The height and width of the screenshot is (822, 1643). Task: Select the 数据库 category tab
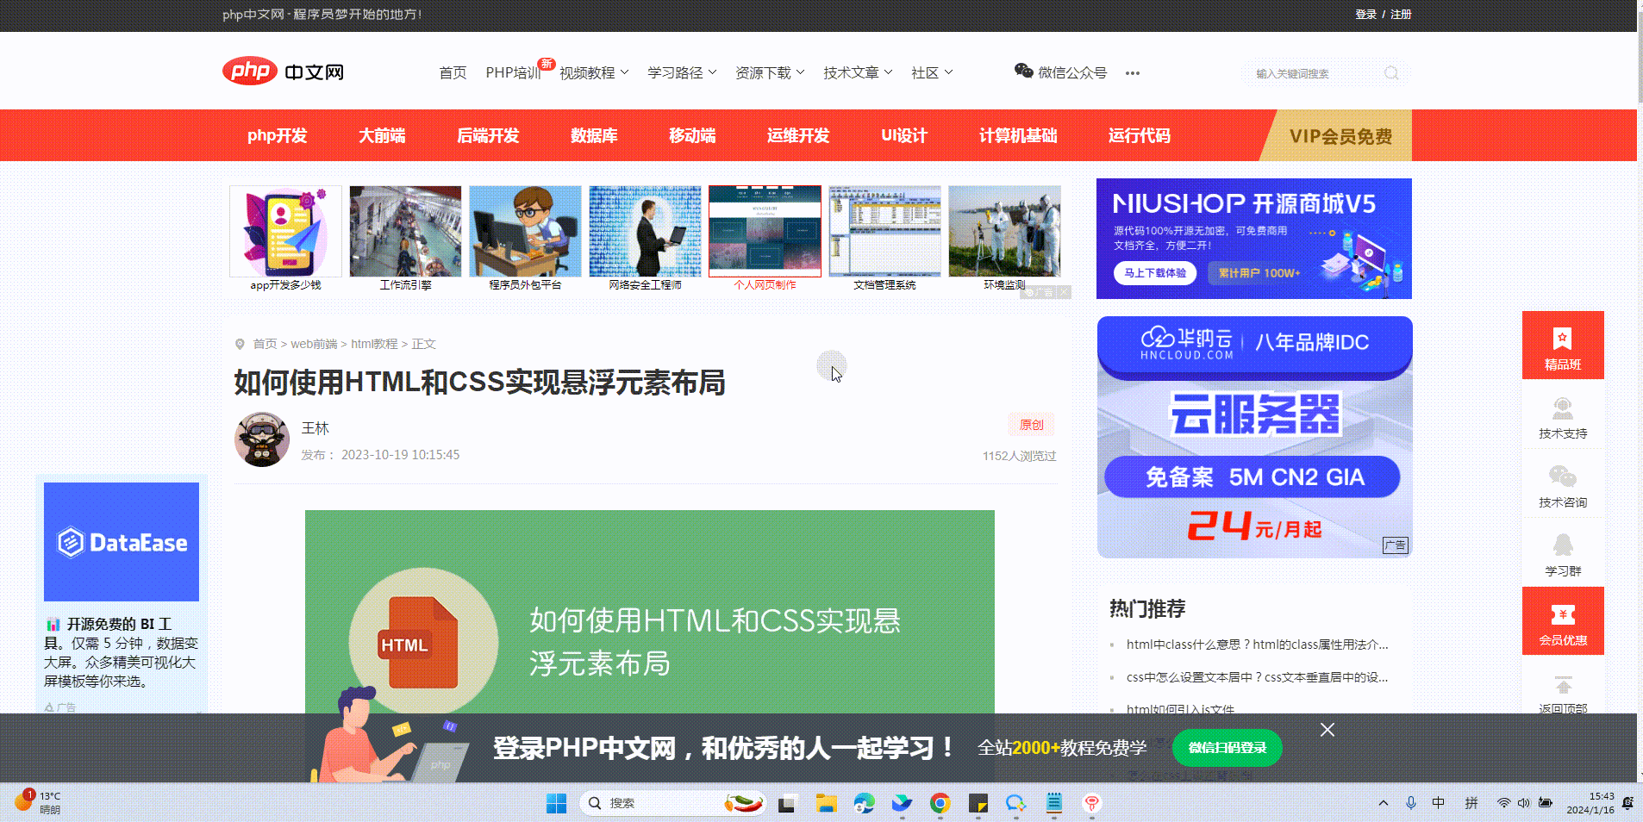click(594, 135)
